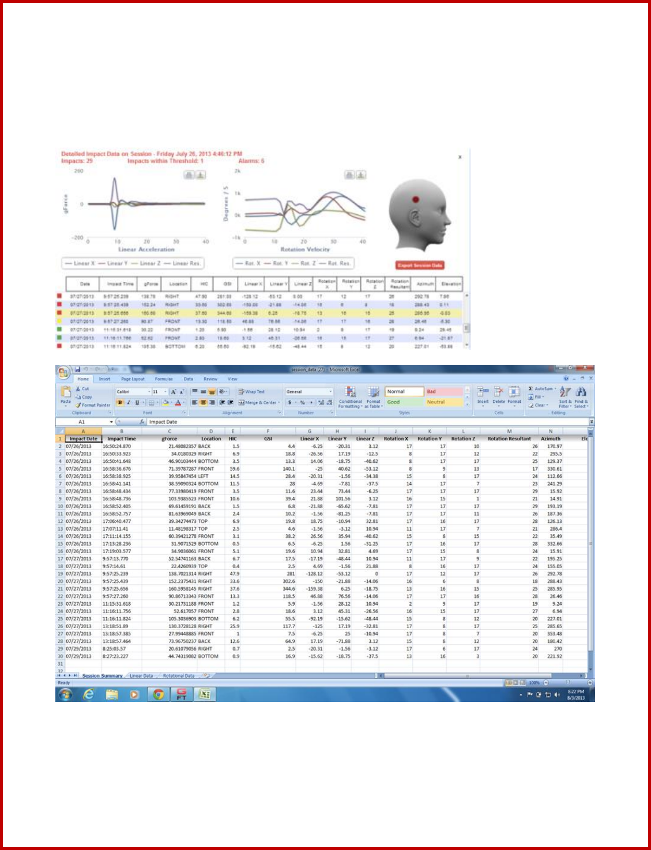Click the volume speaker icon in system tray
The height and width of the screenshot is (850, 651).
[x=556, y=694]
